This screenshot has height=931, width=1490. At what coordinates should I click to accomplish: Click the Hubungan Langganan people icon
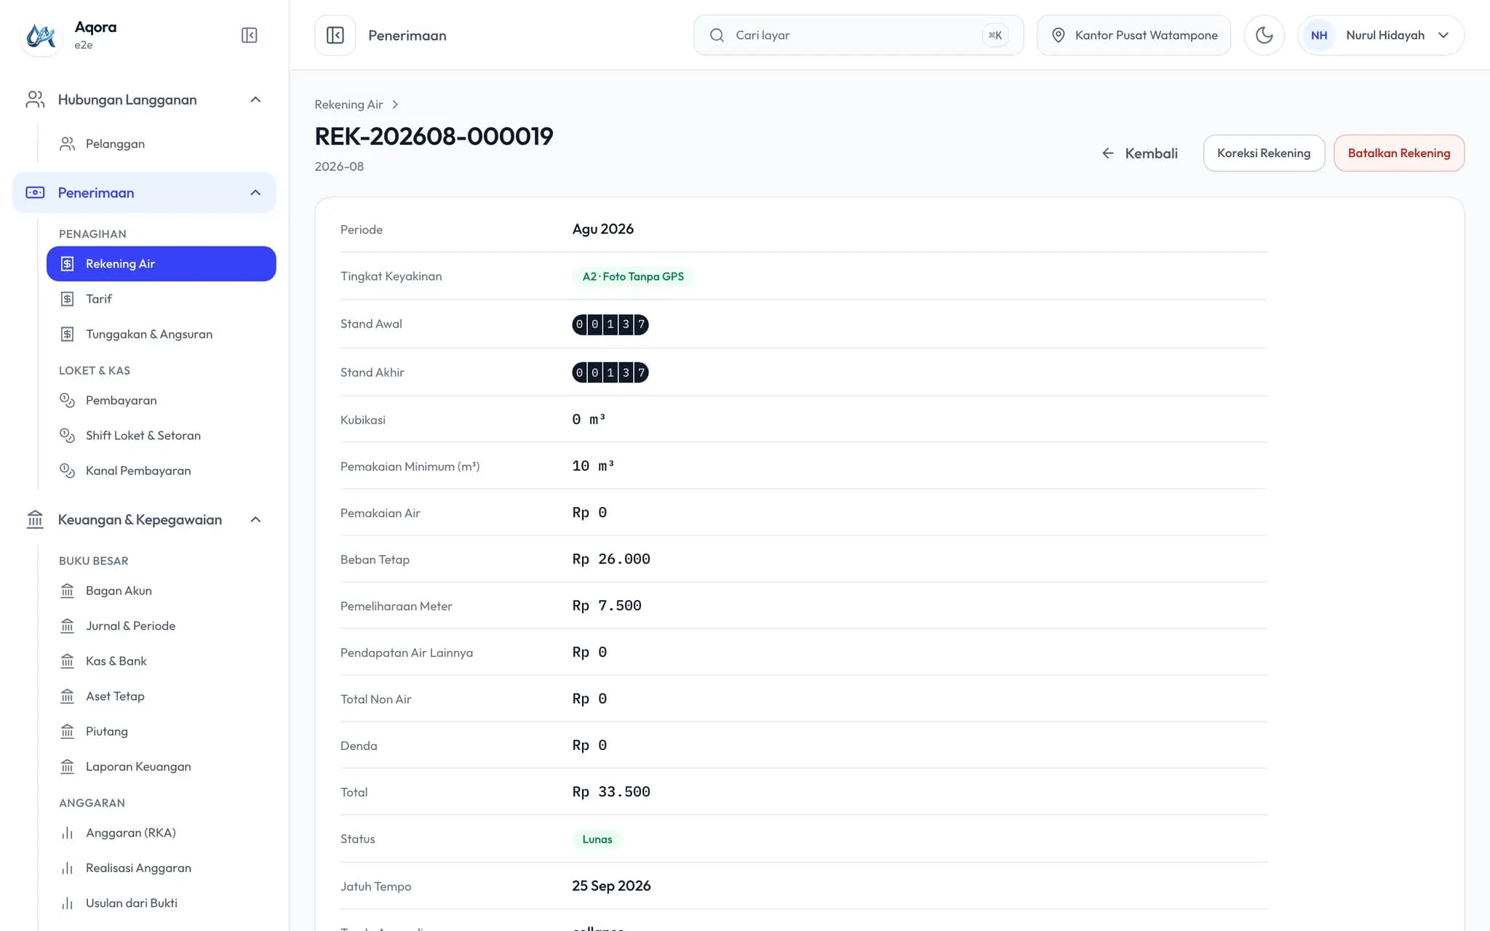35,100
